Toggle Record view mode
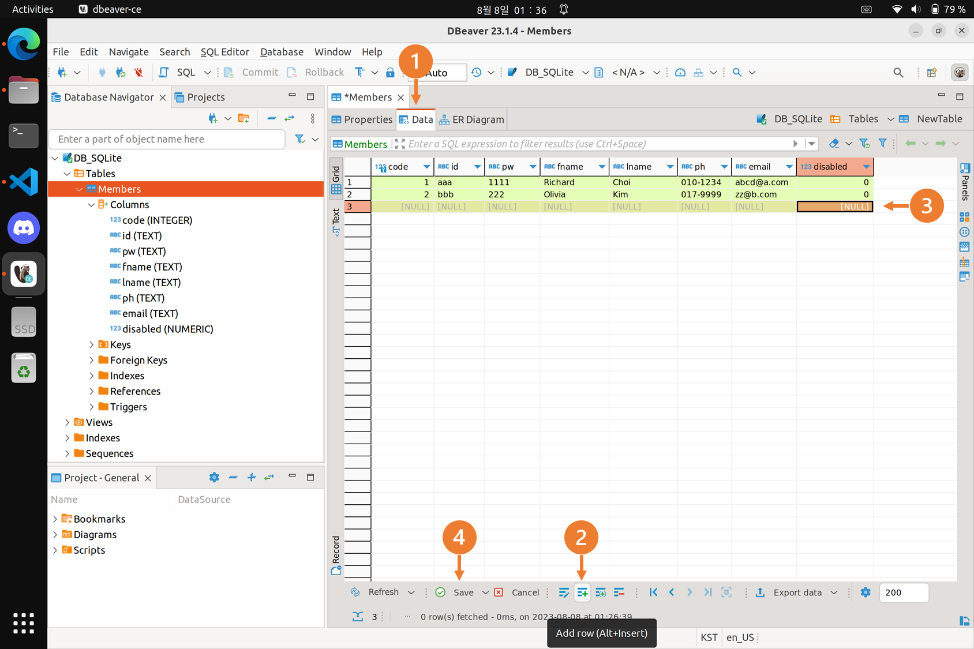 (336, 555)
